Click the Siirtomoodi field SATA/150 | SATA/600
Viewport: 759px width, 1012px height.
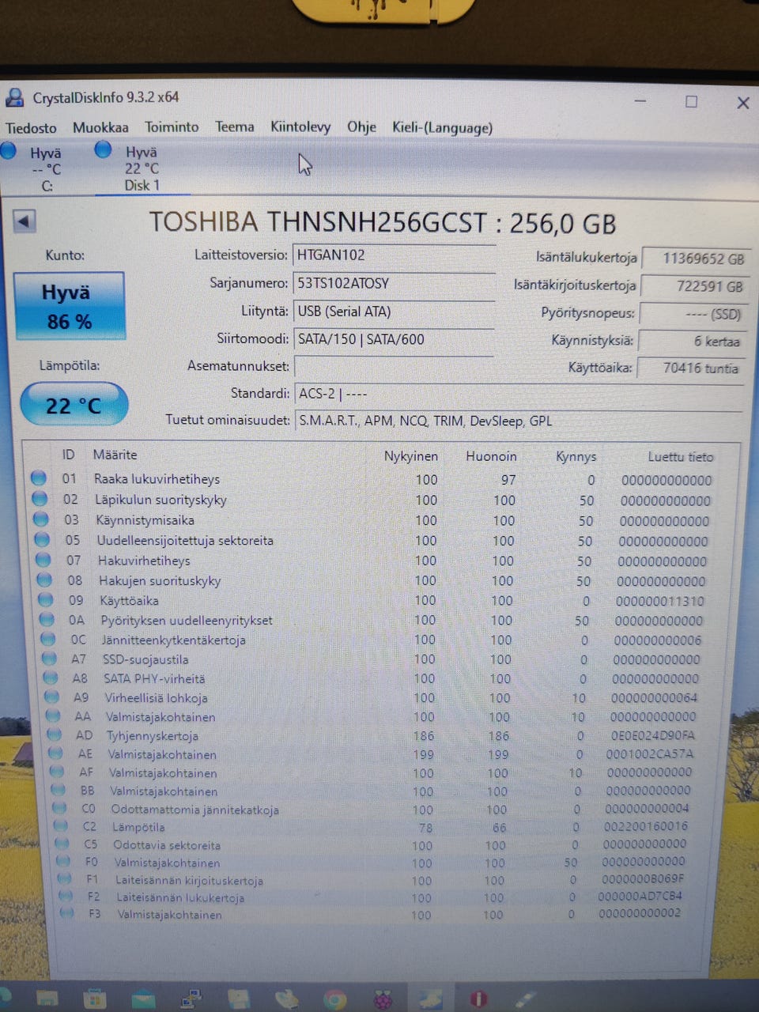tap(394, 339)
